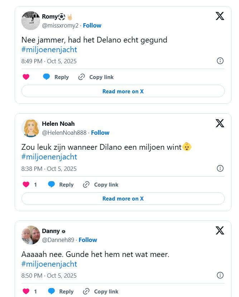The image size is (239, 297).
Task: Follow @missxromy2
Action: (x=92, y=25)
